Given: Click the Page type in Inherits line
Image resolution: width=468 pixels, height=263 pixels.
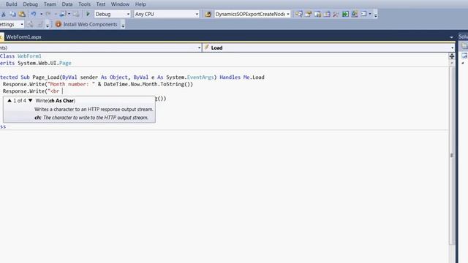Looking at the screenshot, I should tap(65, 64).
